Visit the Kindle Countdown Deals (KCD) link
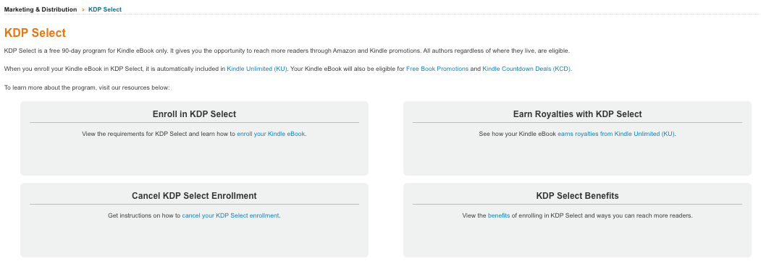 coord(526,69)
